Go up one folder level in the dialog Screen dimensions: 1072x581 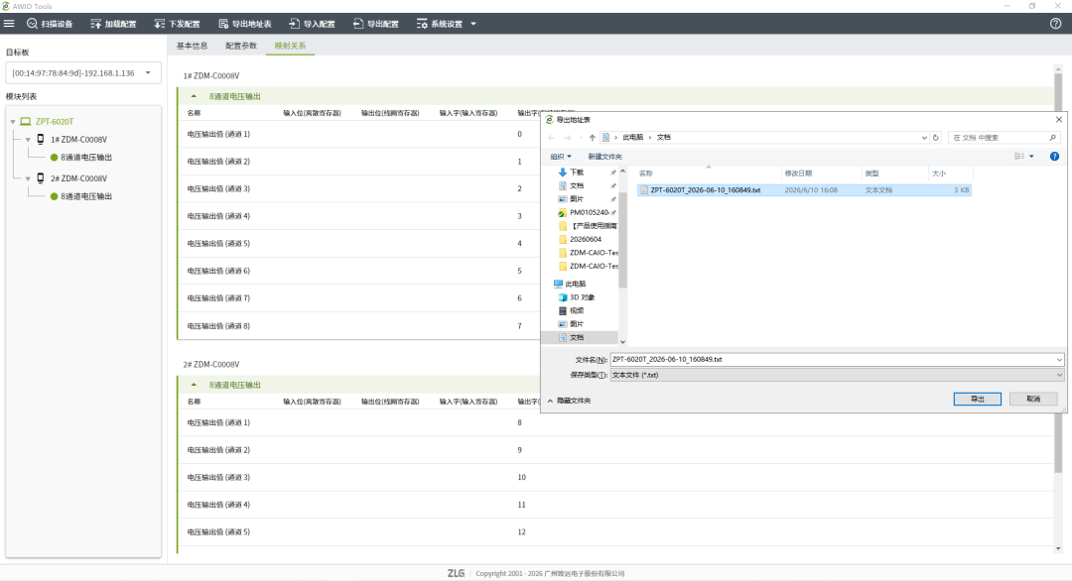(x=592, y=137)
